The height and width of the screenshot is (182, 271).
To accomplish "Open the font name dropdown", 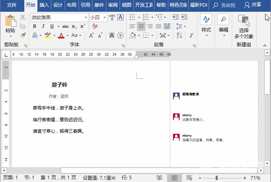I will pos(86,18).
